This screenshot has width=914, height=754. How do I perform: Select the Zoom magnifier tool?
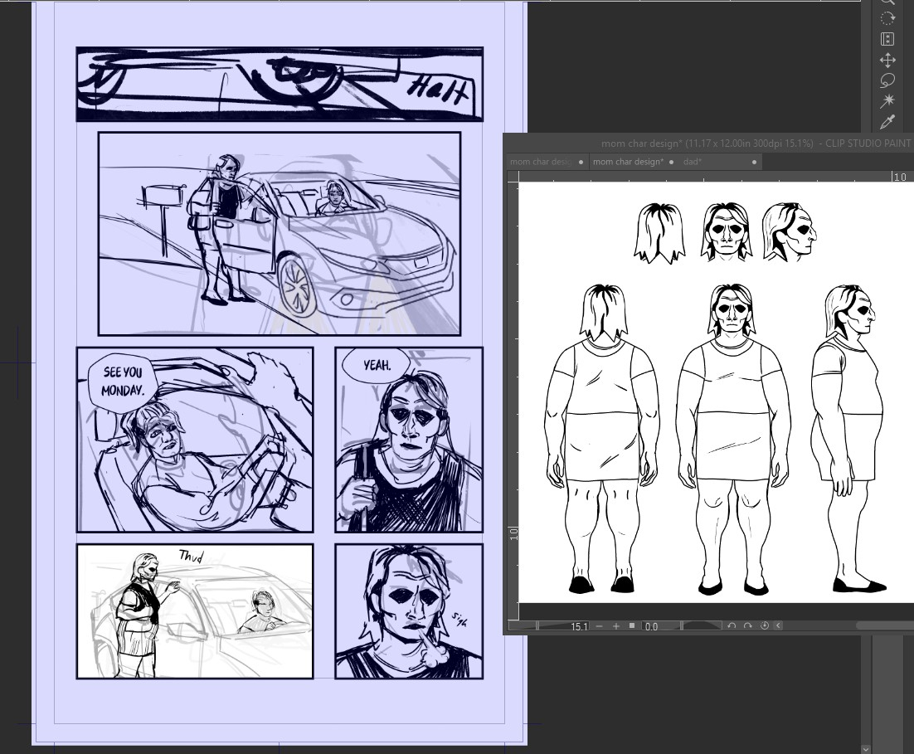(x=887, y=2)
